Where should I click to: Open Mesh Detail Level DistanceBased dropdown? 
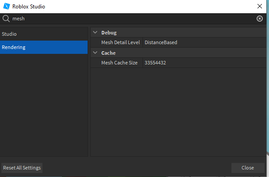pos(204,42)
